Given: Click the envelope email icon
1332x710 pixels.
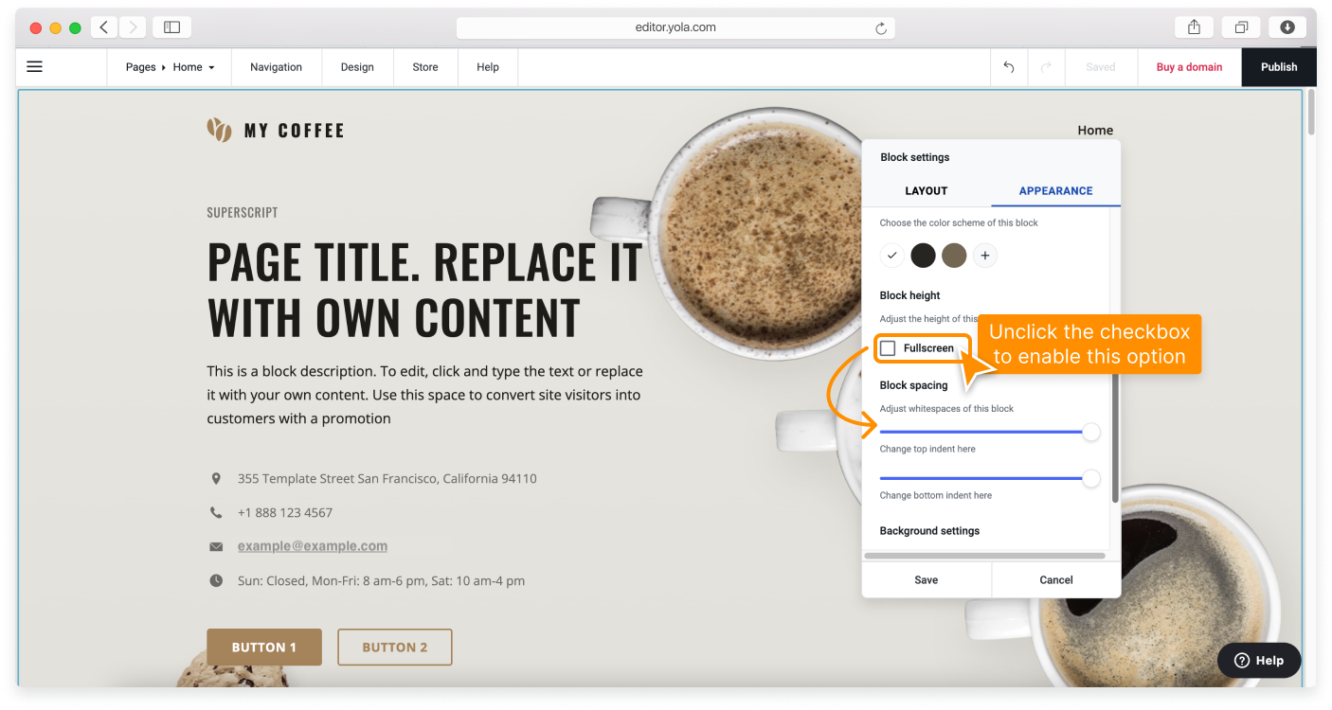Looking at the screenshot, I should pos(216,547).
